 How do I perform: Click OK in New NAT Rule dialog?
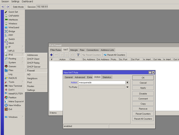(x=143, y=78)
